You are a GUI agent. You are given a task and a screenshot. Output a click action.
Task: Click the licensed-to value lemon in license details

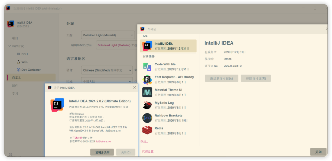pyautogui.click(x=228, y=59)
